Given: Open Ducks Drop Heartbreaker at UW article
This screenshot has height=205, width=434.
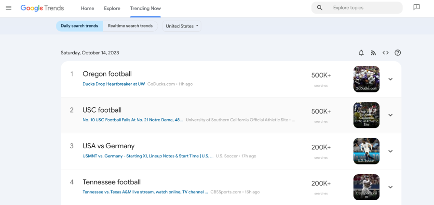Looking at the screenshot, I should tap(114, 84).
